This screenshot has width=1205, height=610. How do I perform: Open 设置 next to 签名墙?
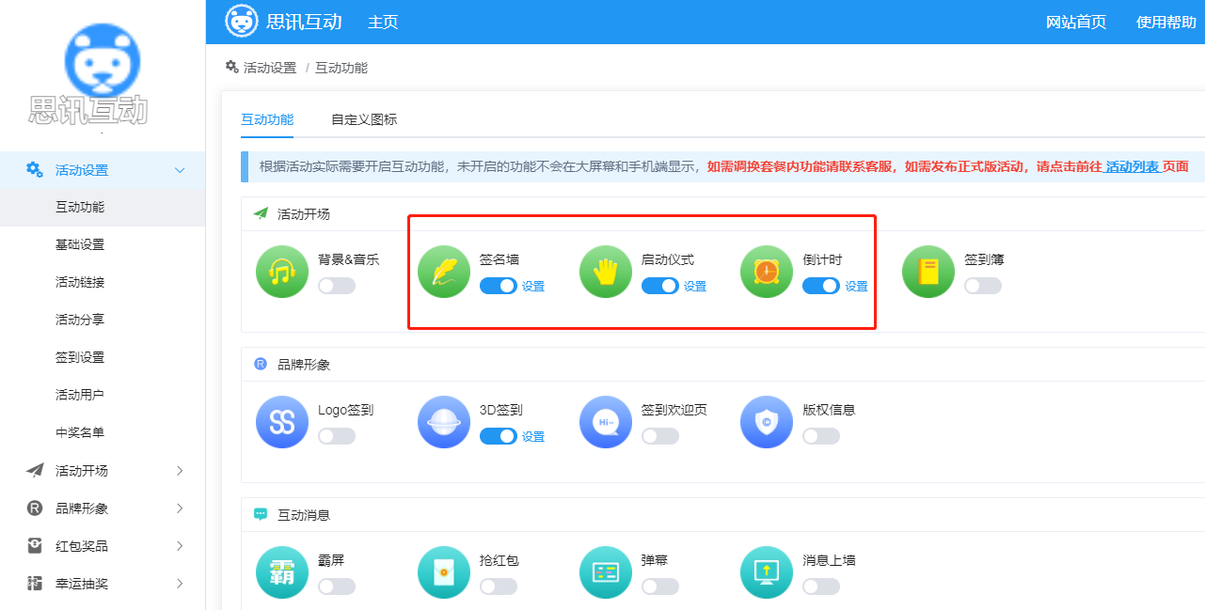coord(533,287)
